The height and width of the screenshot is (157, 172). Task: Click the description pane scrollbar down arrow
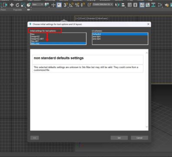click(147, 127)
